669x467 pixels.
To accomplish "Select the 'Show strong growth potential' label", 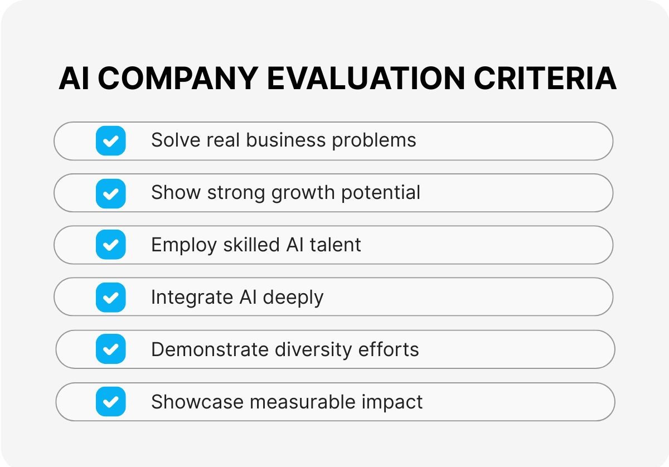I will [x=285, y=192].
